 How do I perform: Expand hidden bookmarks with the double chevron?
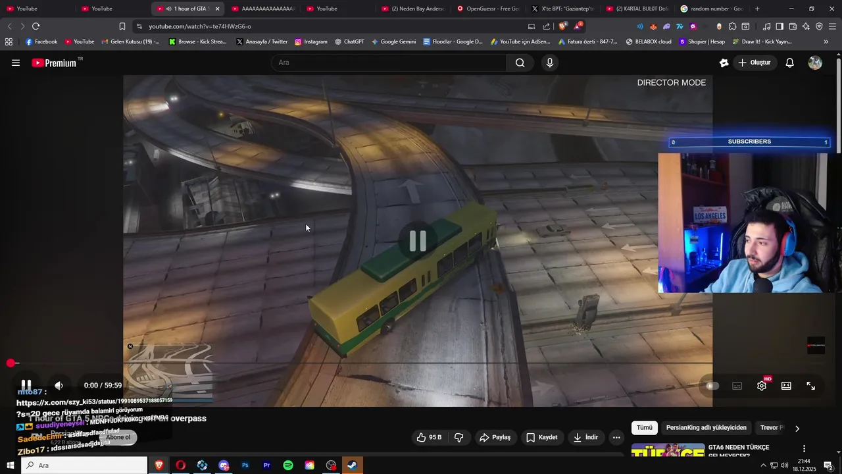tap(826, 41)
